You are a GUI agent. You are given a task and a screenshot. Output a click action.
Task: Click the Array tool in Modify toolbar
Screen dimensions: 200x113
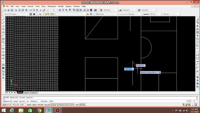[x=197, y=32]
